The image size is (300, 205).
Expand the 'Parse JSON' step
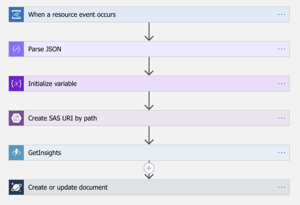tap(149, 49)
